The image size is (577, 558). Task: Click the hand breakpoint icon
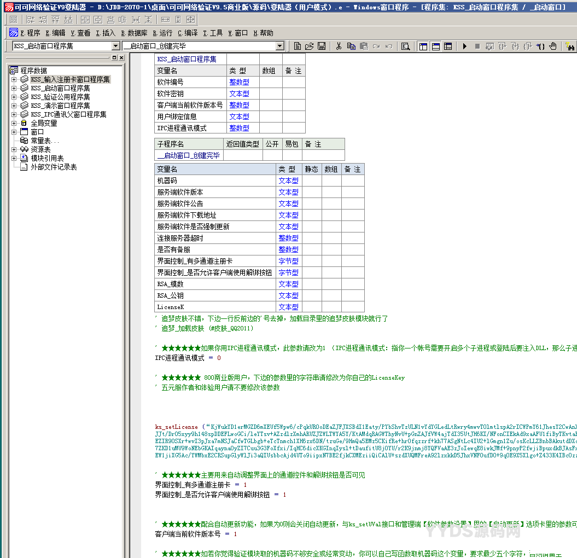coord(553,46)
